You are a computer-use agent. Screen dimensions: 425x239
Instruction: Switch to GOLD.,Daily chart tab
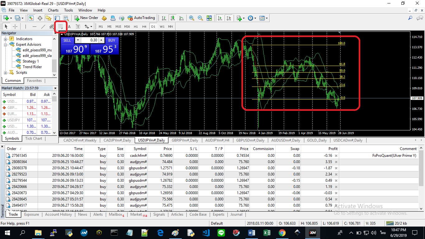click(317, 140)
